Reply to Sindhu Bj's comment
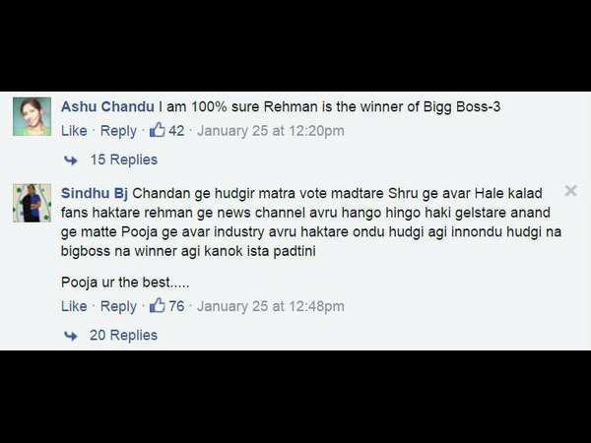Image resolution: width=591 pixels, height=443 pixels. click(118, 306)
